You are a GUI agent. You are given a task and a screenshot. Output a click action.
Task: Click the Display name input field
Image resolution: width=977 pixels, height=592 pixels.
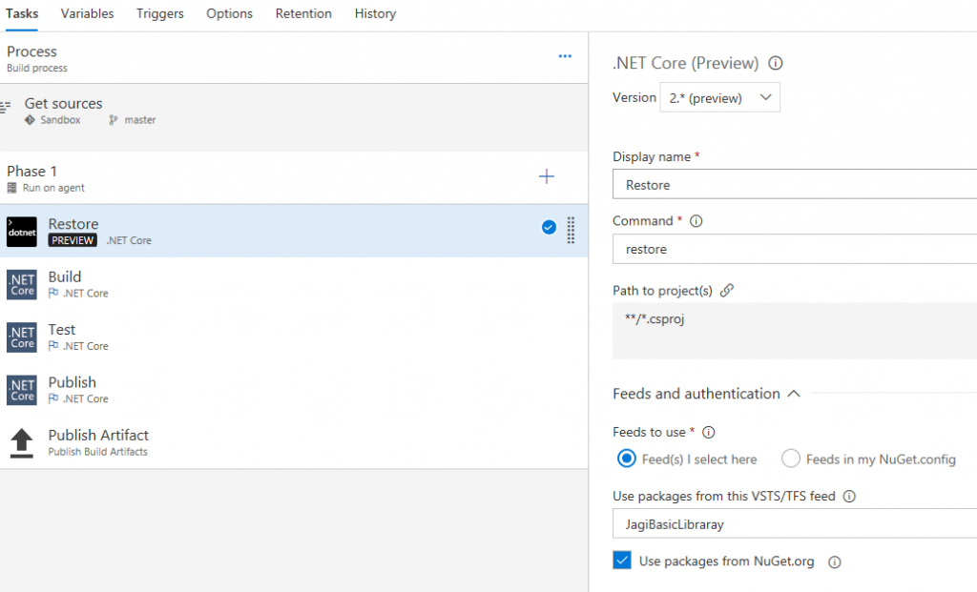click(794, 185)
